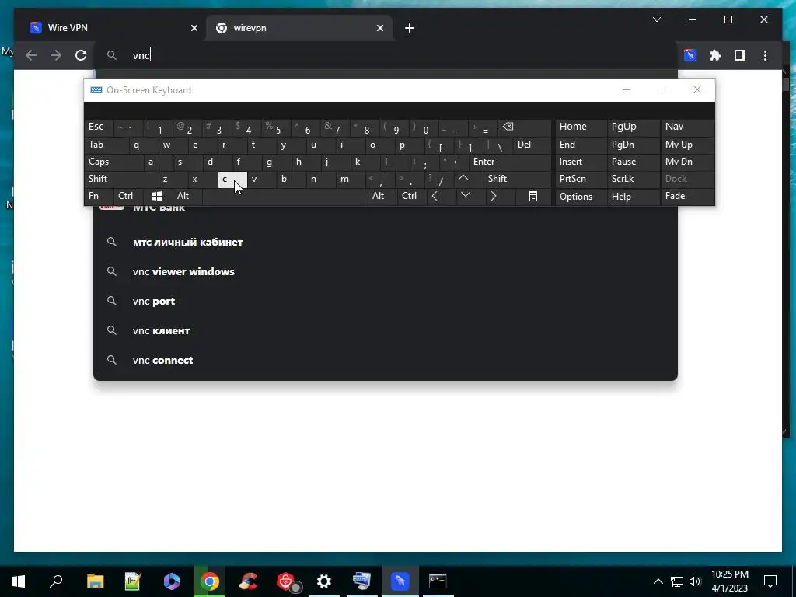The image size is (796, 597).
Task: Open the tab search dropdown arrow
Action: (x=656, y=19)
